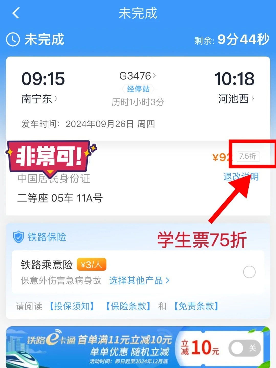Viewport: 276px width, 368px height.
Task: Tap the 7.5折 discount tag
Action: [248, 156]
